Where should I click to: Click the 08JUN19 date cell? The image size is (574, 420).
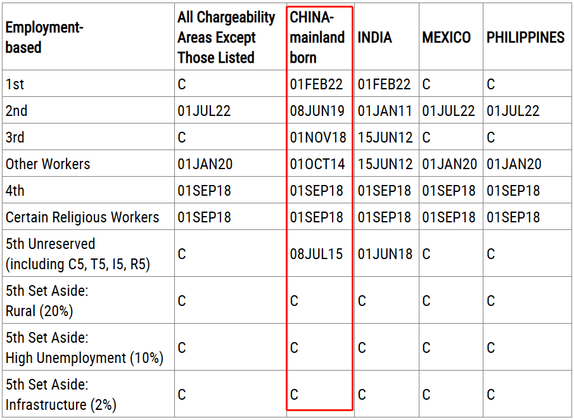coord(317,111)
